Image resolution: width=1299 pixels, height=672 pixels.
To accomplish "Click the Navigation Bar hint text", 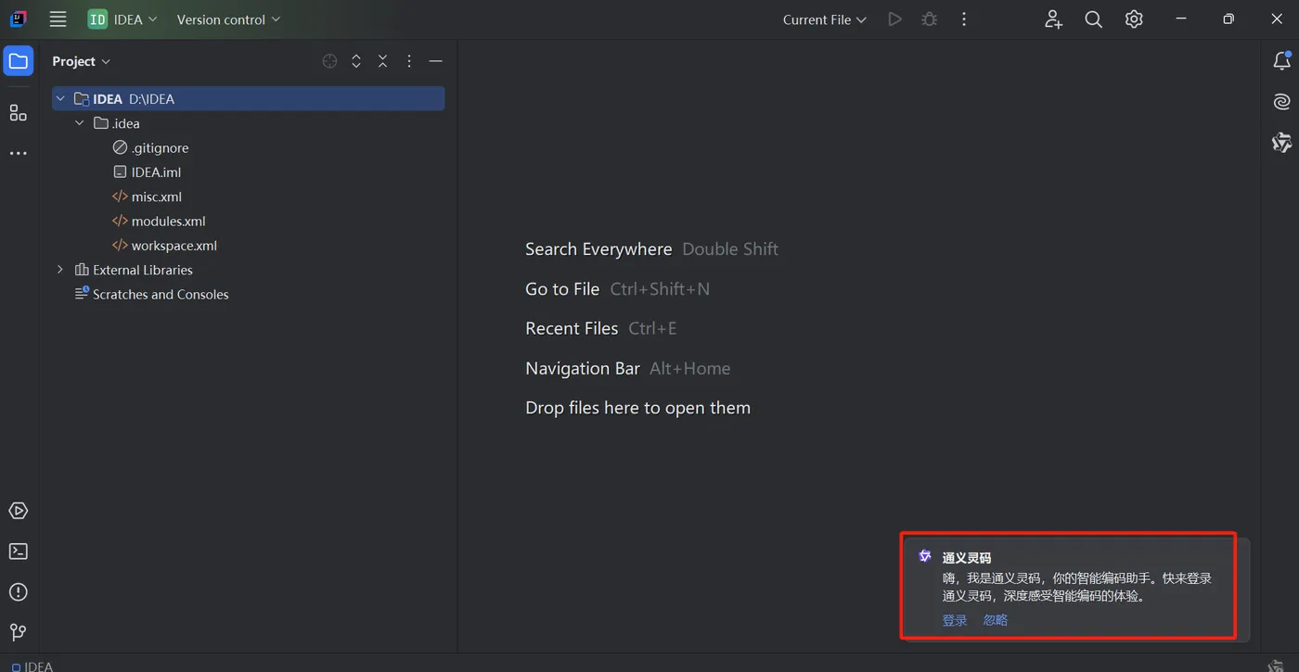I will (x=583, y=368).
